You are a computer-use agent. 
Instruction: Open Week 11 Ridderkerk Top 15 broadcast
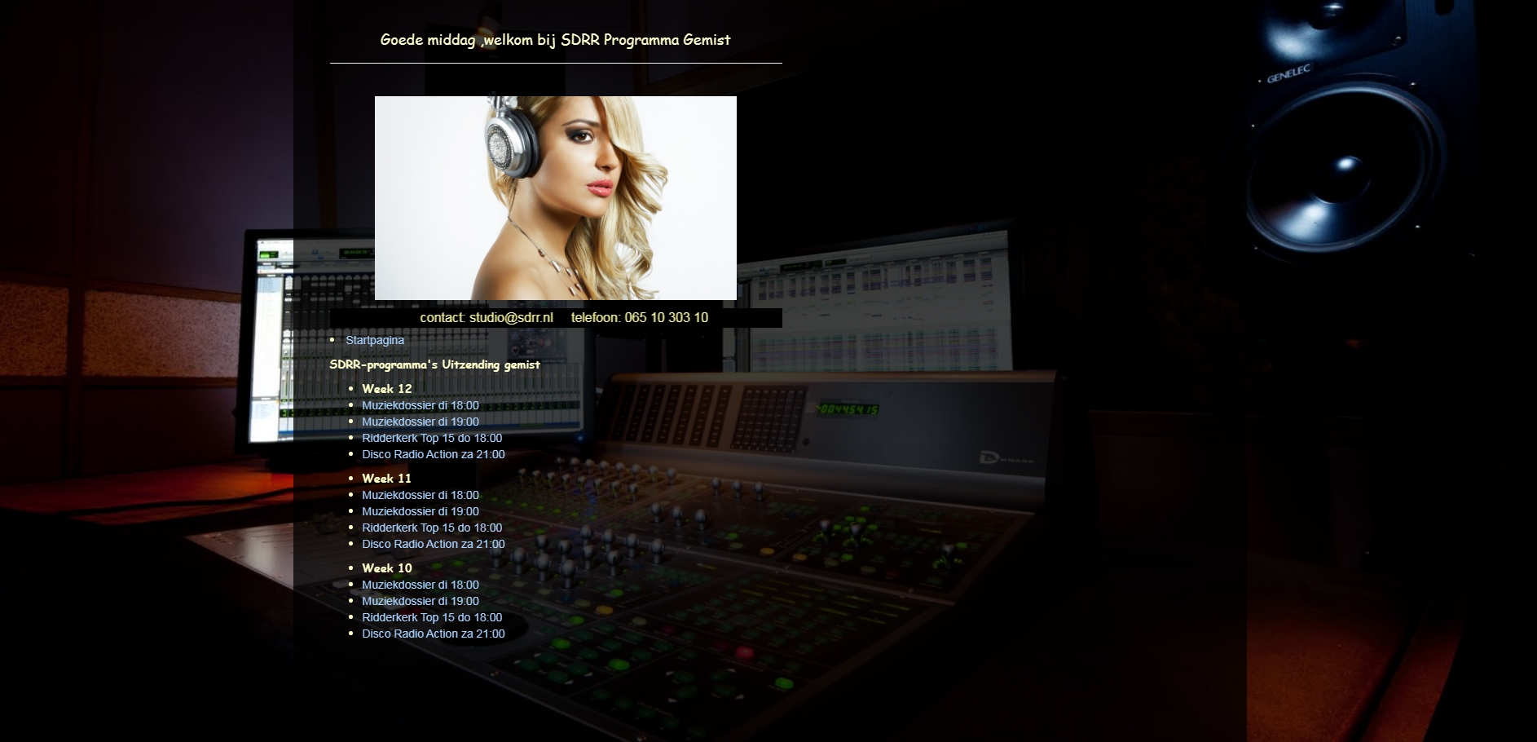(x=431, y=528)
